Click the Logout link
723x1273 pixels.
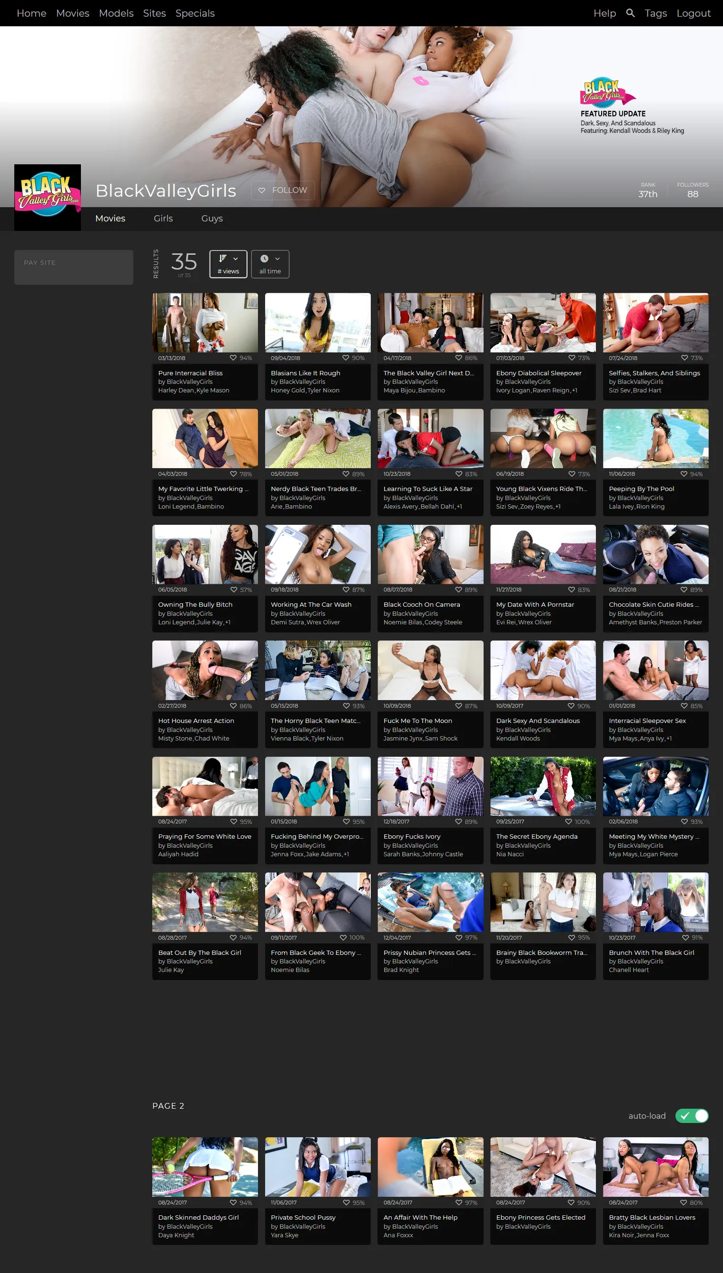tap(693, 13)
